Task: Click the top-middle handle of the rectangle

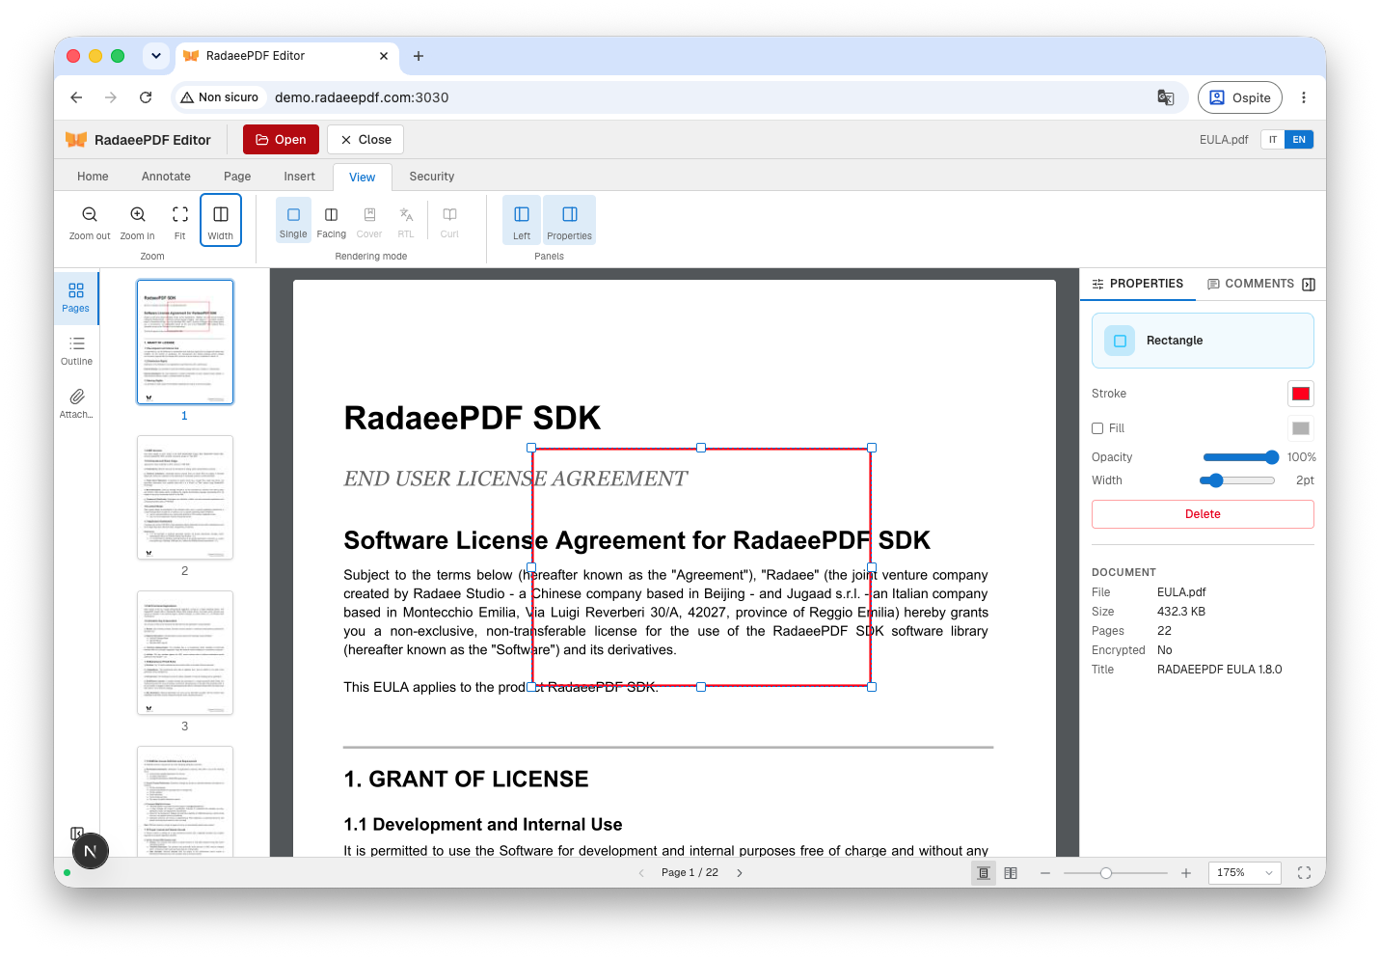Action: [x=701, y=448]
